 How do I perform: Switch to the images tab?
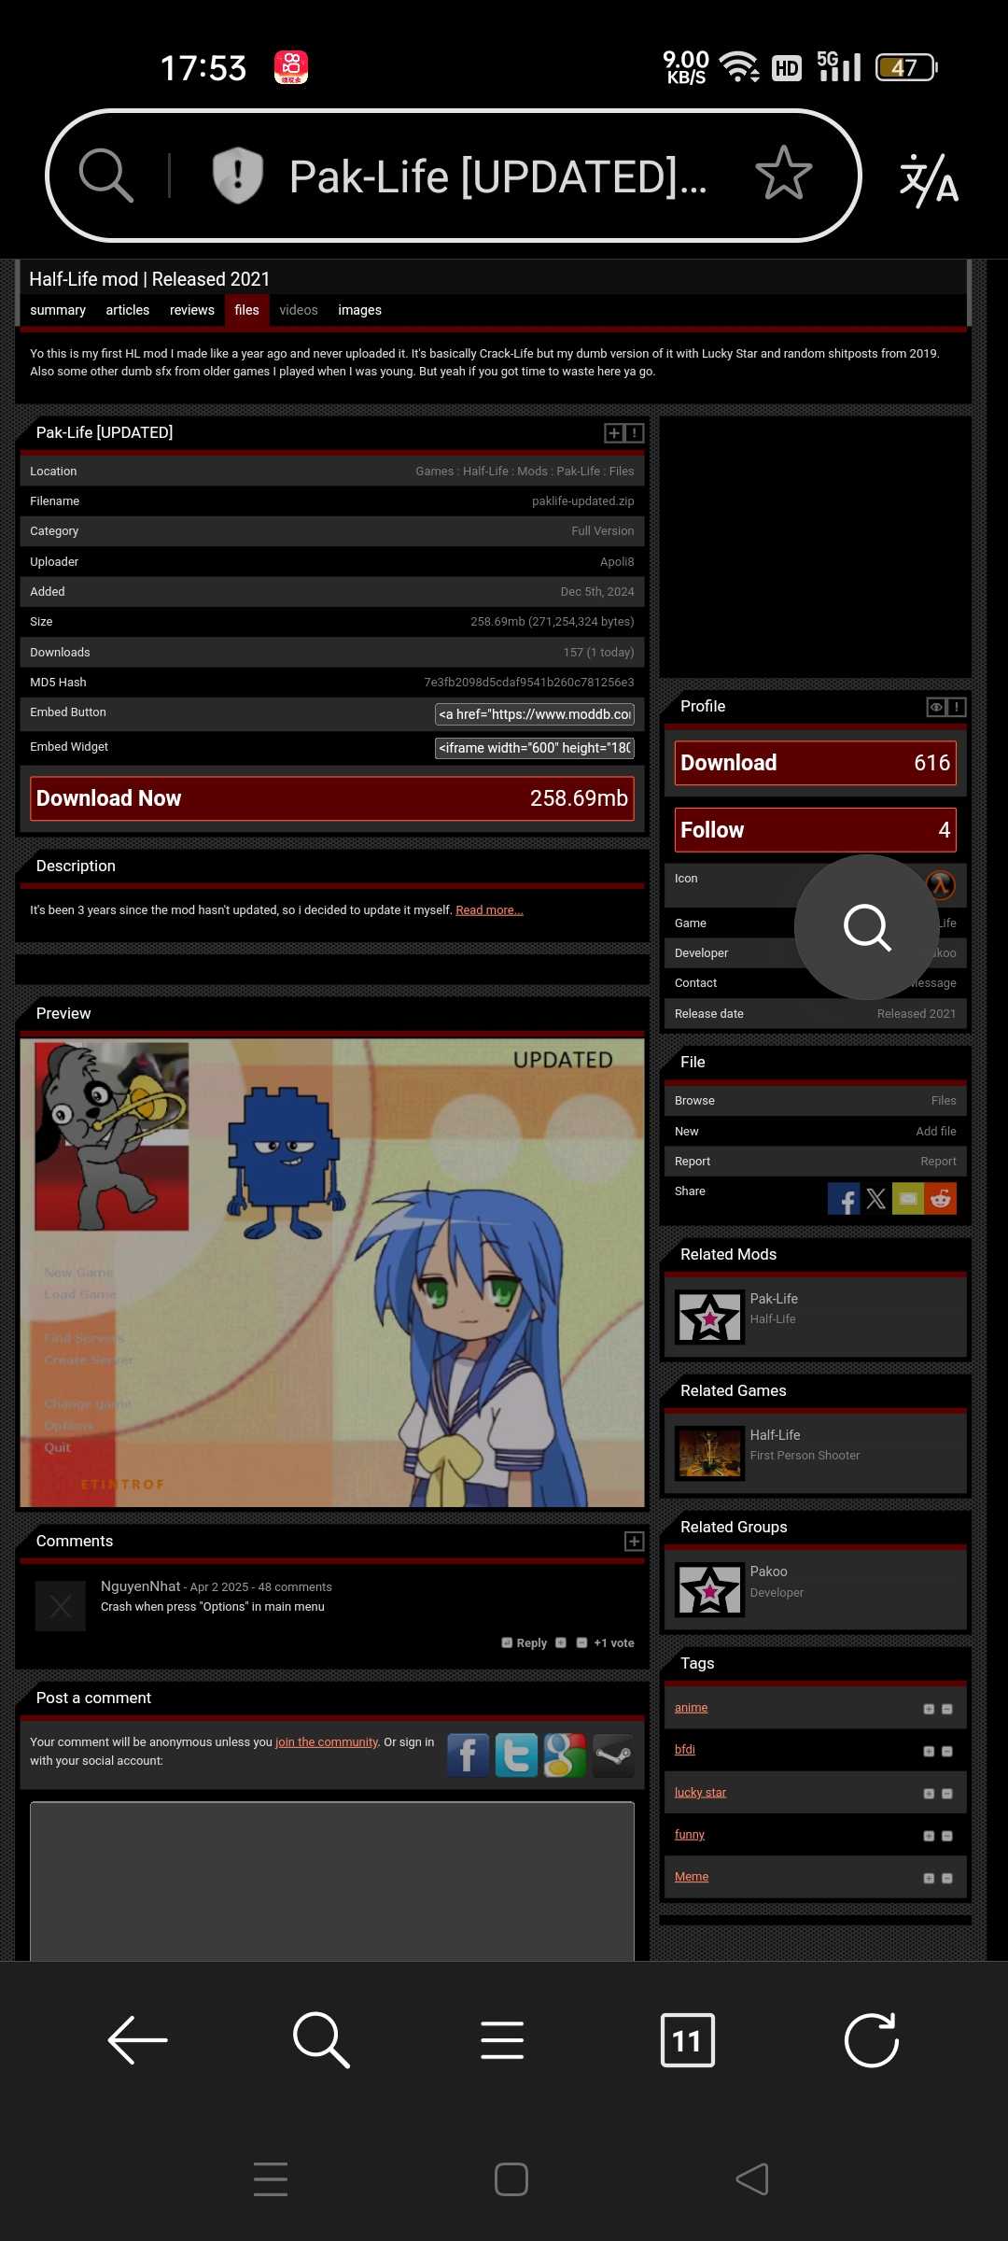tap(359, 310)
